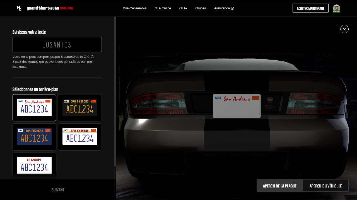The width and height of the screenshot is (357, 200).
Task: Switch to Aperçu du véhicule view
Action: tap(325, 186)
